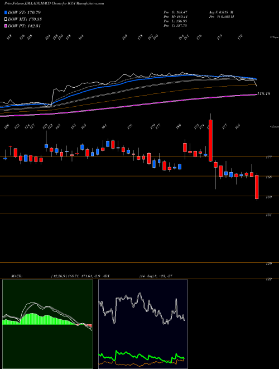The image size is (279, 369).
Task: Click the magenta DOW PT legend swatch
Action: [6, 26]
